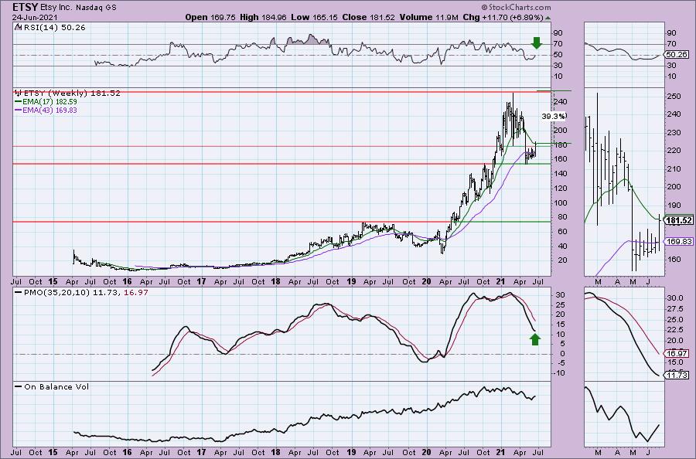Click the date '24-Jun-2021'
Image resolution: width=696 pixels, height=459 pixels.
pos(33,17)
